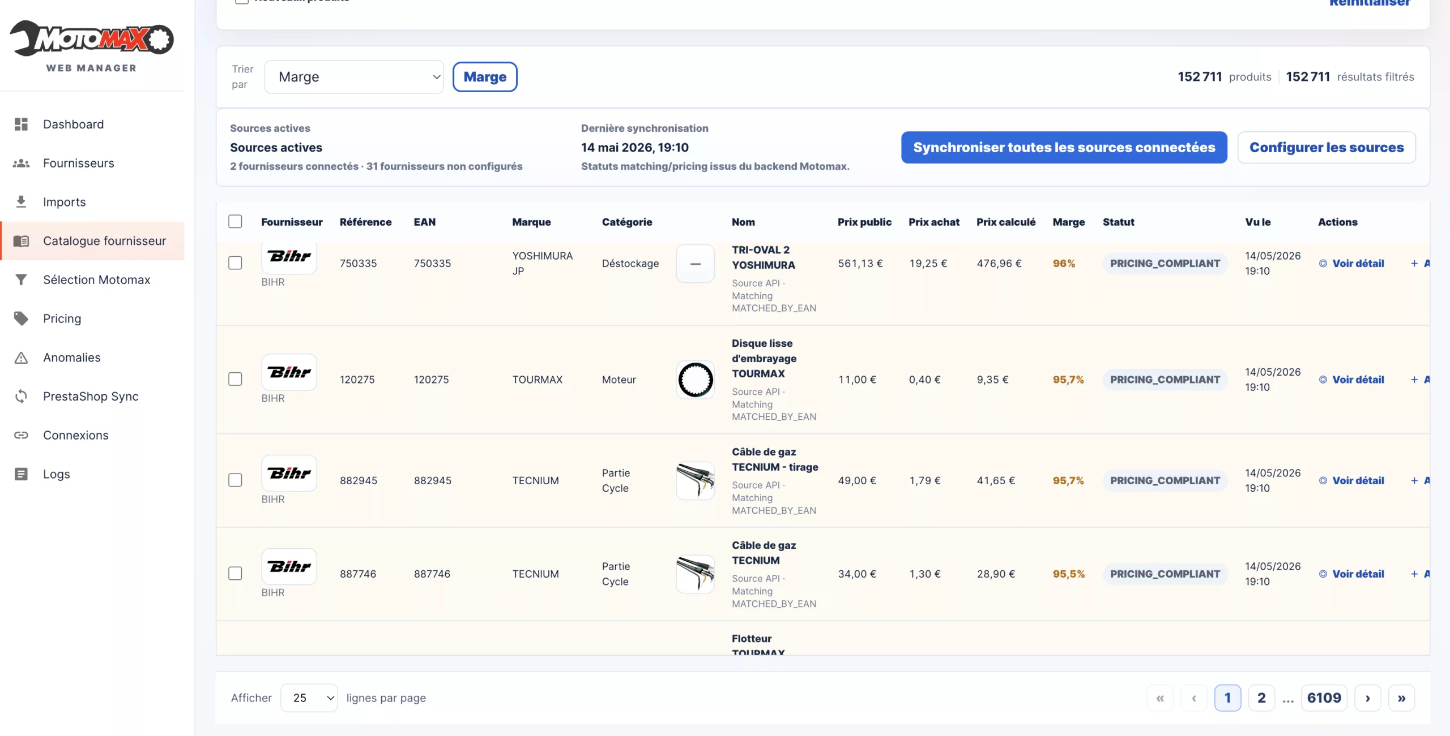
Task: Click the Marge sort toggle button
Action: 485,77
